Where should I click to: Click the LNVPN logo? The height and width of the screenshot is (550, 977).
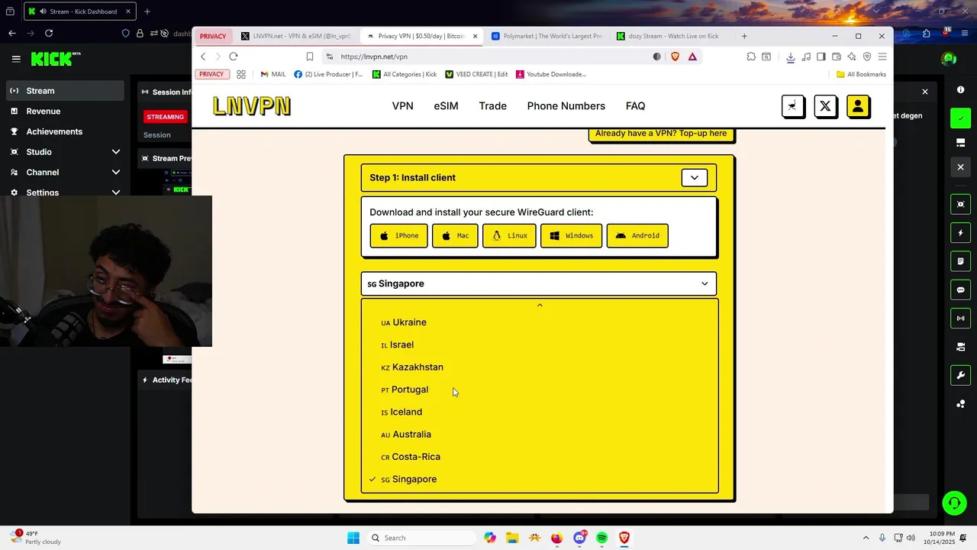tap(251, 106)
